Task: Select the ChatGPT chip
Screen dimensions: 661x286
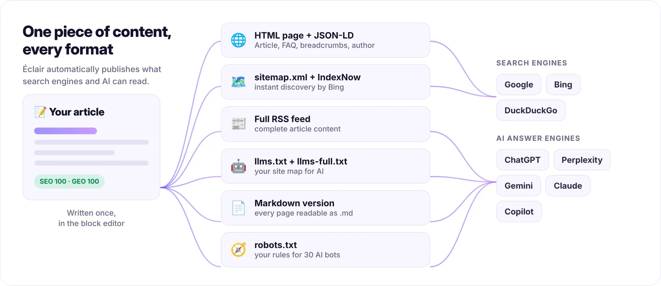Action: click(x=523, y=160)
